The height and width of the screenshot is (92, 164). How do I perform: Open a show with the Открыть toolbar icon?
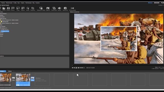point(4,9)
